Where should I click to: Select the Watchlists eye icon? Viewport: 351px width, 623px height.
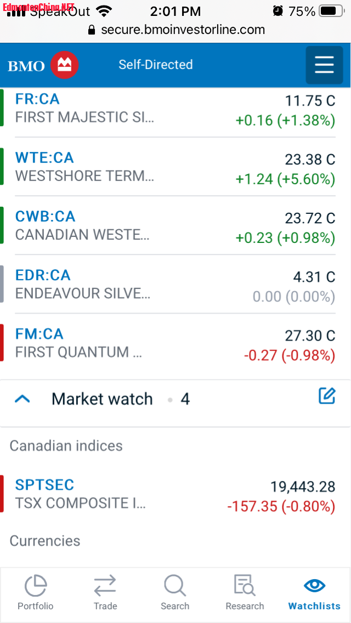pos(314,585)
